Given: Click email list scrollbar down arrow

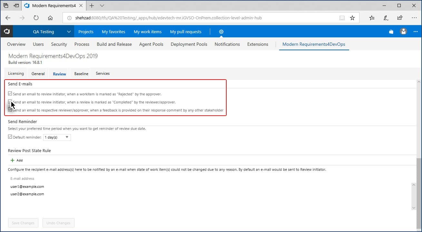Looking at the screenshot, I should 414,208.
